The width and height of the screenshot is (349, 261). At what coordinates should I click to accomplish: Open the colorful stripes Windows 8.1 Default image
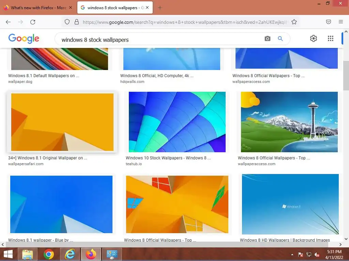coord(60,59)
